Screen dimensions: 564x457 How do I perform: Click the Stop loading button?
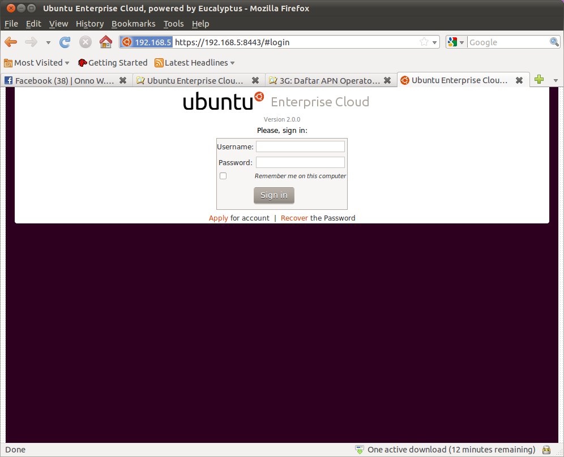tap(86, 42)
